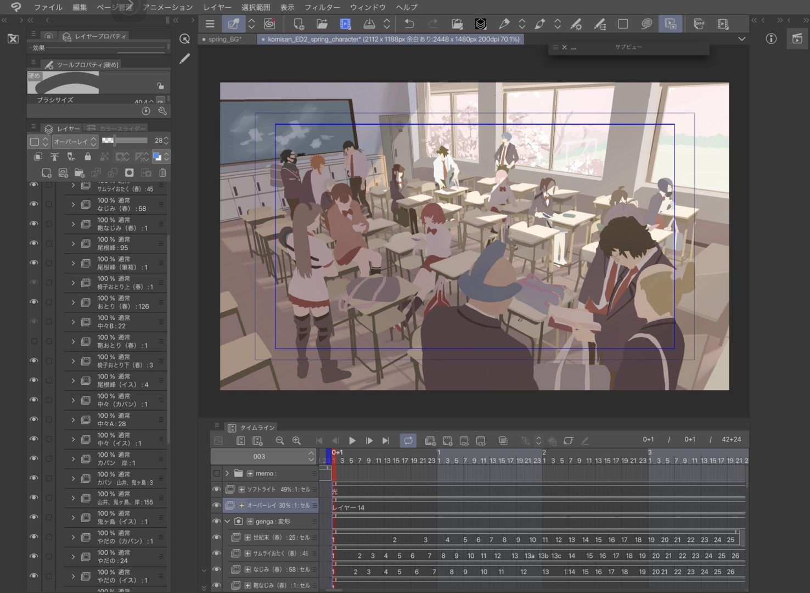Hide the ソフトライト track in the timeline
Screen dimensions: 810x593
click(x=216, y=489)
